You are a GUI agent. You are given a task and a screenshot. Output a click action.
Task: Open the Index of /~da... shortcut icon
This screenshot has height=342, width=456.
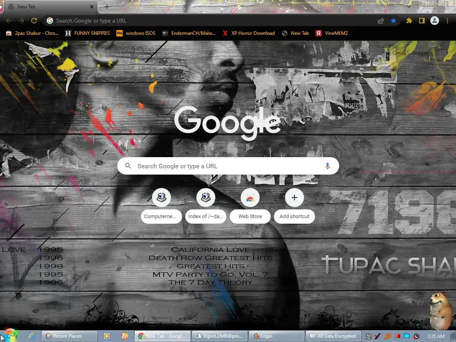pos(205,198)
